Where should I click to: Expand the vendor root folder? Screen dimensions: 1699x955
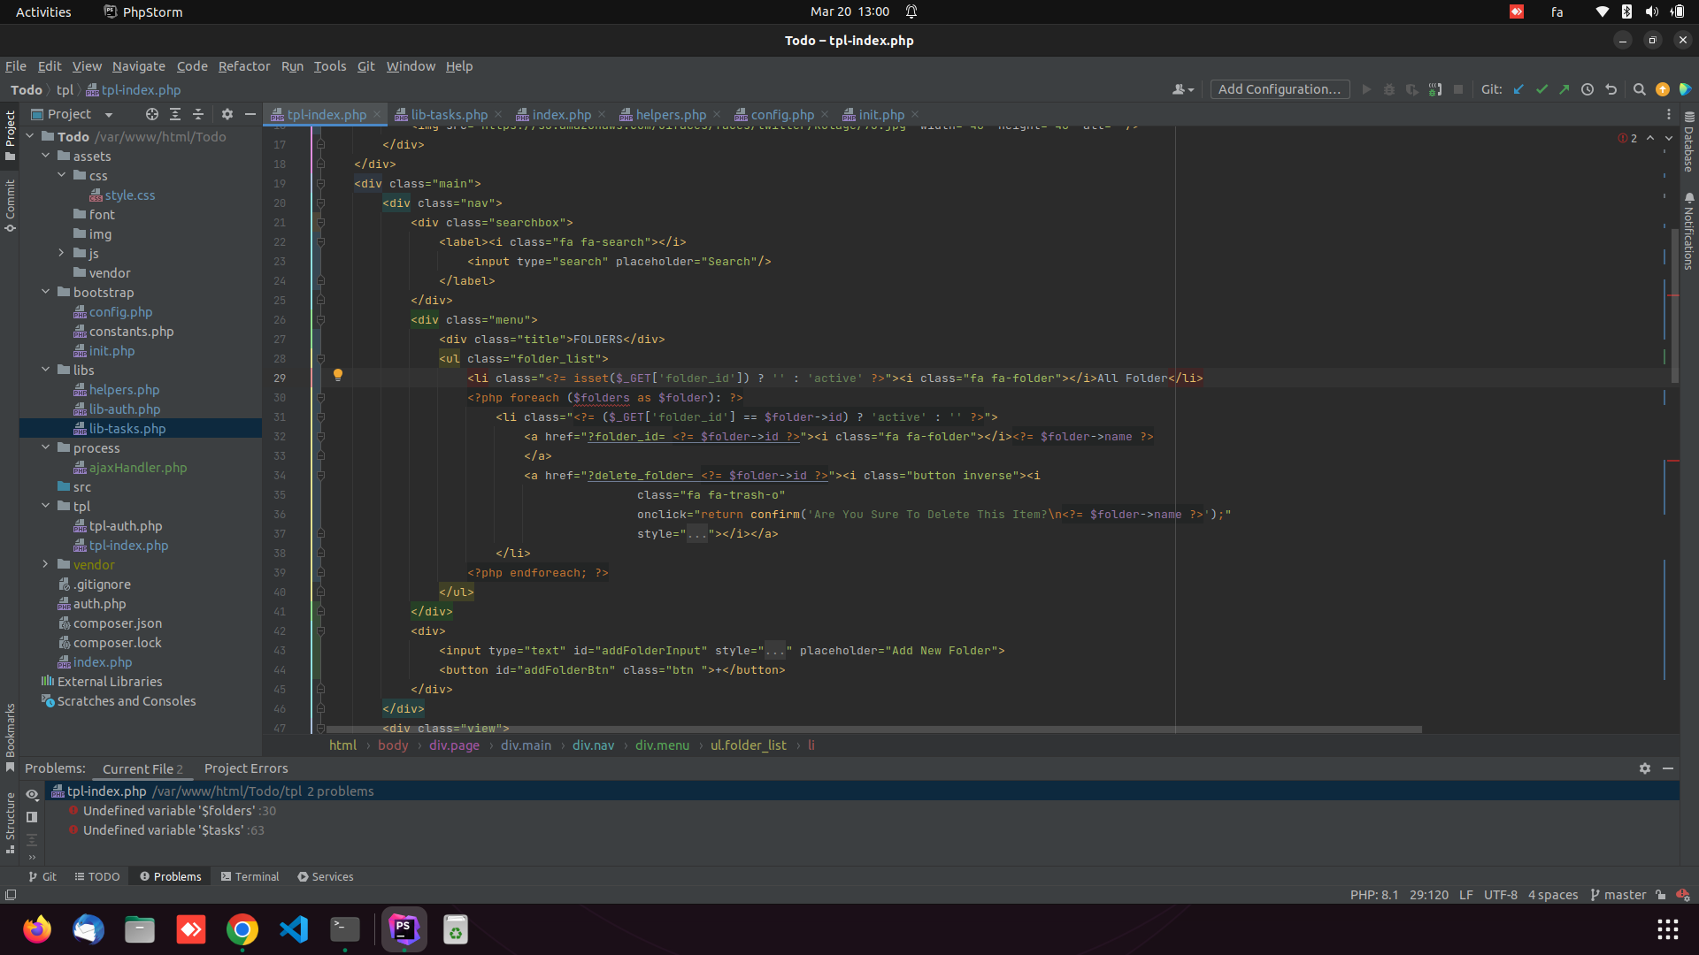pos(46,564)
